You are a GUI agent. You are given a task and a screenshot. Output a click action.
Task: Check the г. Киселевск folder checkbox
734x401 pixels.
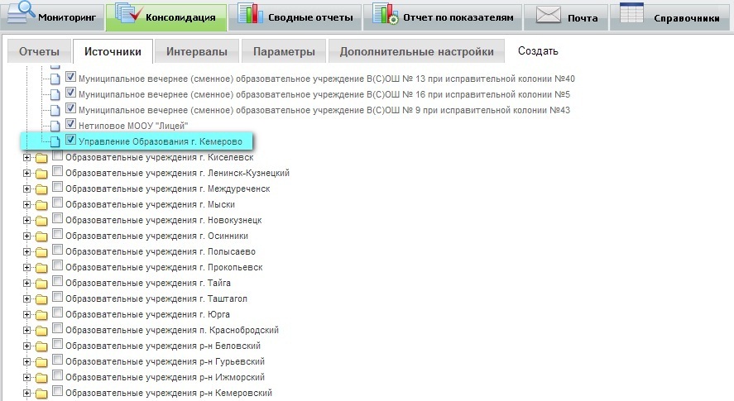pyautogui.click(x=58, y=155)
